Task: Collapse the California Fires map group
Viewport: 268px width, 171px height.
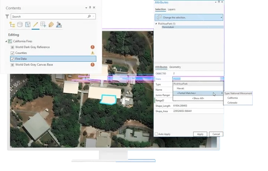Action: (6, 41)
